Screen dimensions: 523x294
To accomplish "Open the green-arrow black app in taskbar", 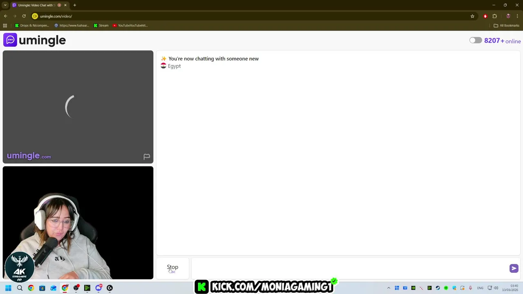I will point(87,288).
